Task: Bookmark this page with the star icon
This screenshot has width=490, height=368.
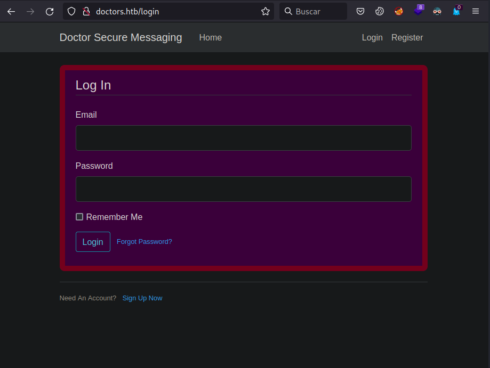Action: click(x=266, y=11)
